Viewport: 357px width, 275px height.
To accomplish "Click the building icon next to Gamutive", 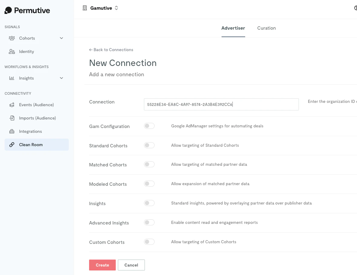I will (85, 8).
